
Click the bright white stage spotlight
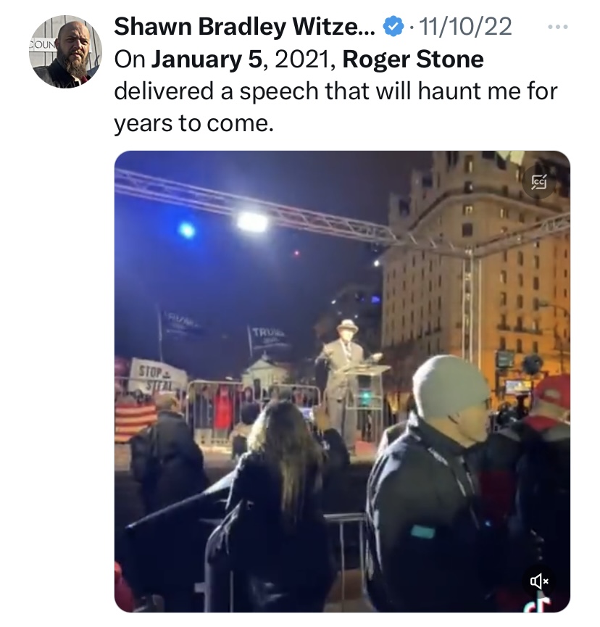point(252,222)
